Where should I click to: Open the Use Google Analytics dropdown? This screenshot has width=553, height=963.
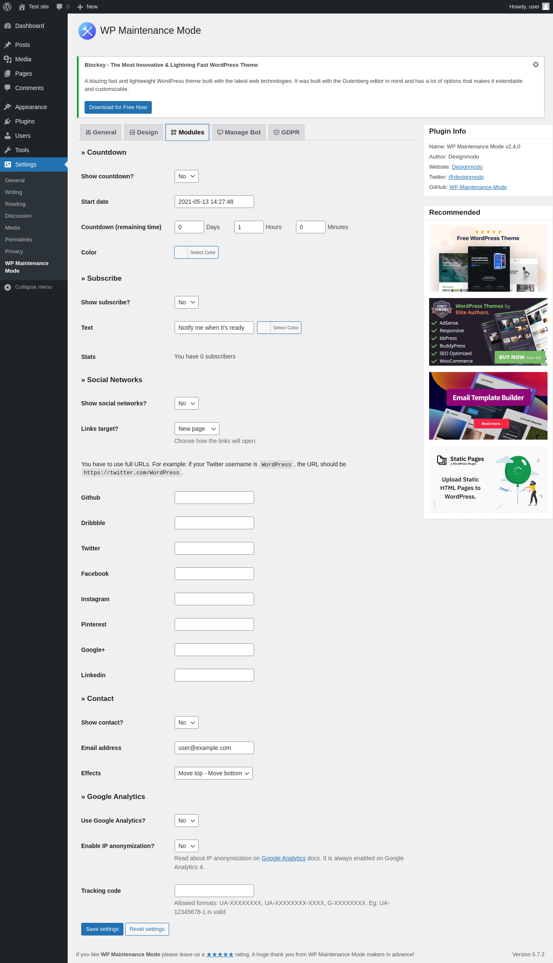pos(186,821)
